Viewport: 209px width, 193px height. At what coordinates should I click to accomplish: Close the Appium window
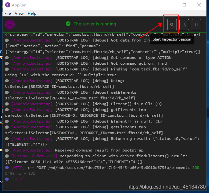tap(199, 5)
